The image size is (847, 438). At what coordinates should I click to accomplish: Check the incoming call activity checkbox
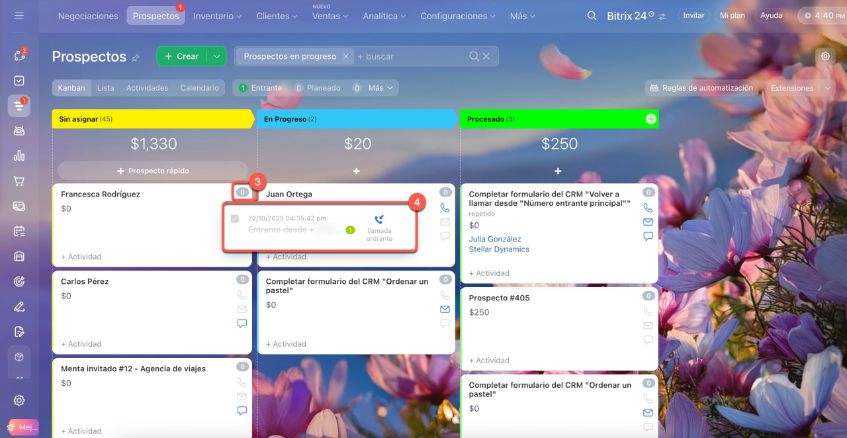click(235, 218)
